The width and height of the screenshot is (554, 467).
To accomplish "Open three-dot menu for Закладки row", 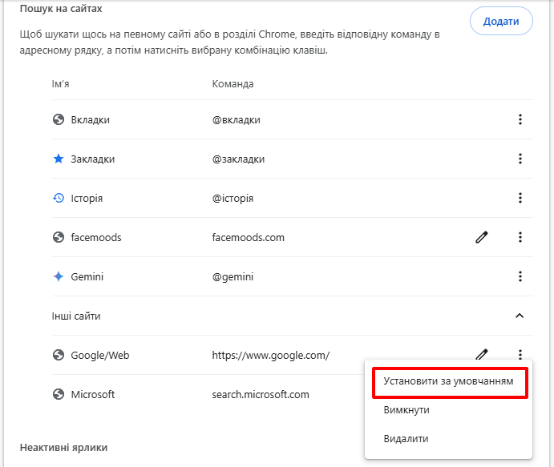I will tap(520, 159).
